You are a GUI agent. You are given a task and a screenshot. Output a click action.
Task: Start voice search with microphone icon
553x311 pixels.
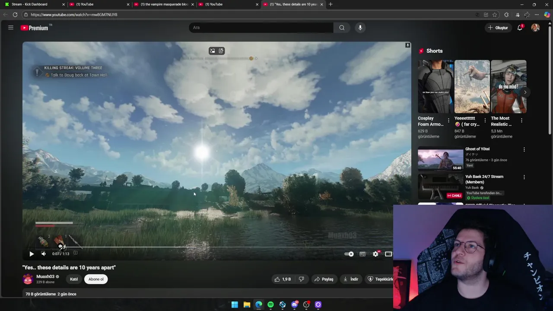point(360,28)
